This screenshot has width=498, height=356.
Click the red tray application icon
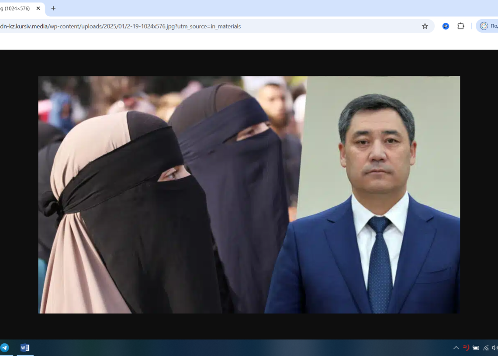tap(466, 348)
